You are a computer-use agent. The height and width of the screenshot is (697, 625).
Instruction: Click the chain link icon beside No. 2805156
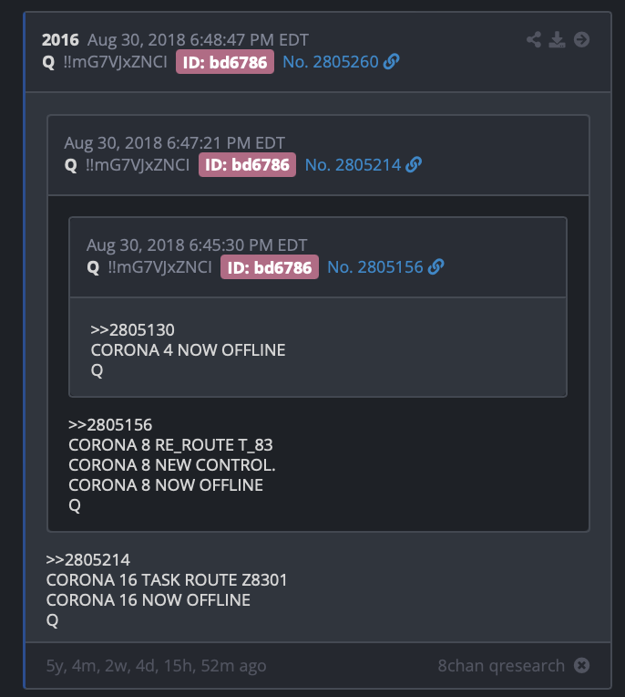(435, 267)
